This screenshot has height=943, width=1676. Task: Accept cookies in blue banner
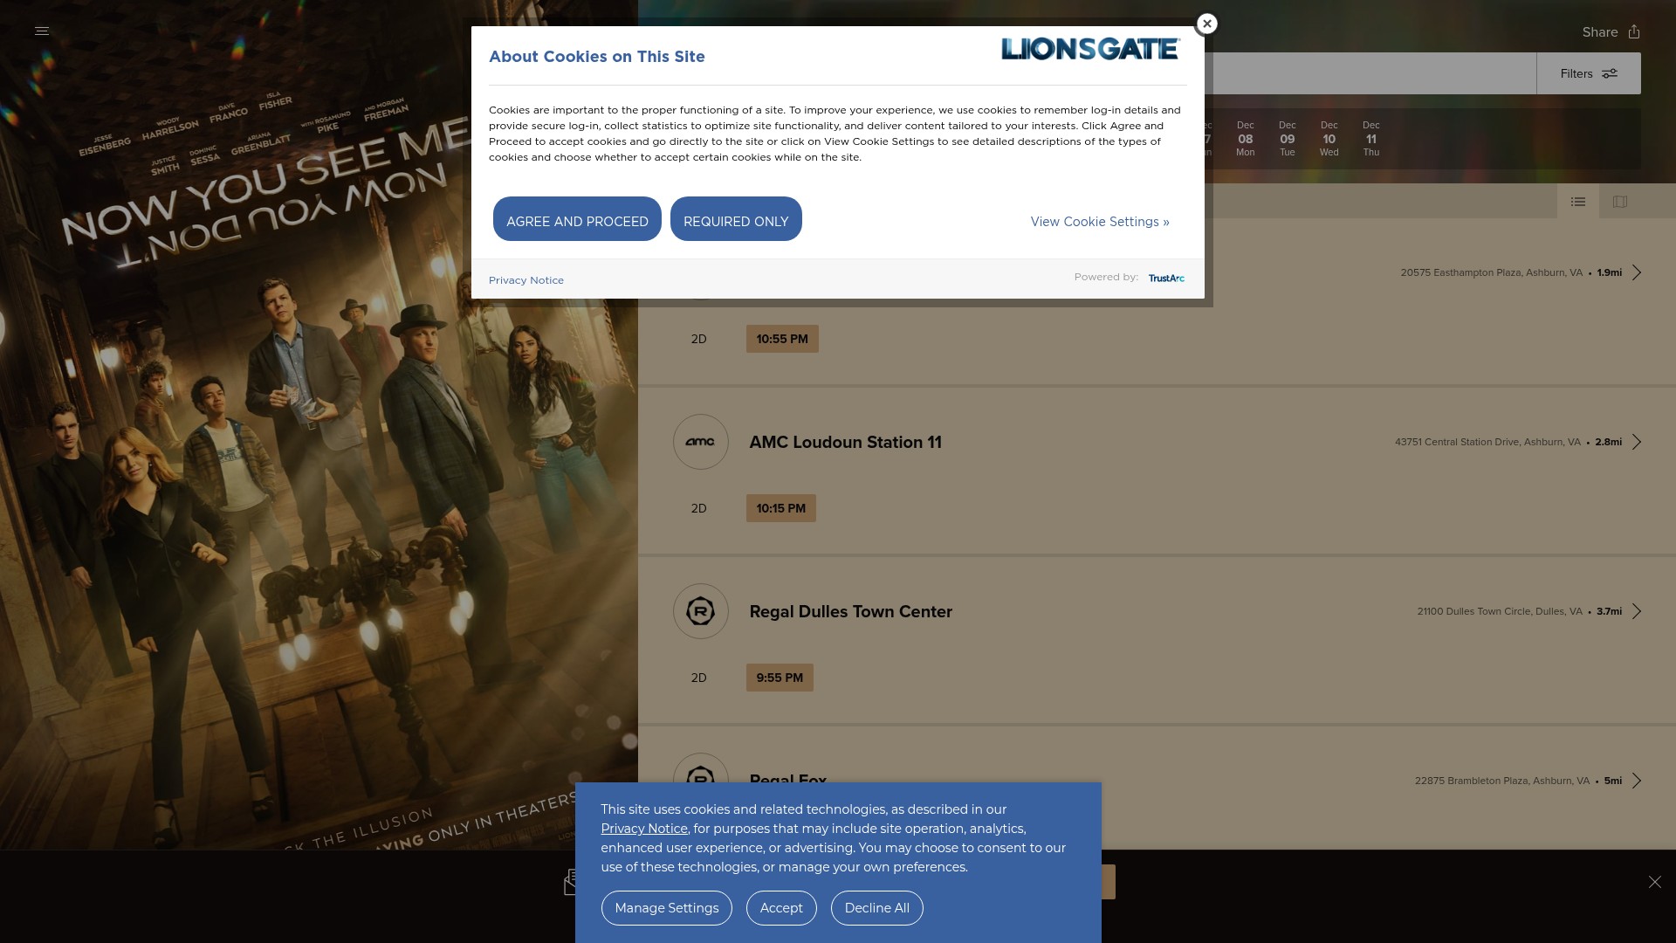tap(781, 908)
